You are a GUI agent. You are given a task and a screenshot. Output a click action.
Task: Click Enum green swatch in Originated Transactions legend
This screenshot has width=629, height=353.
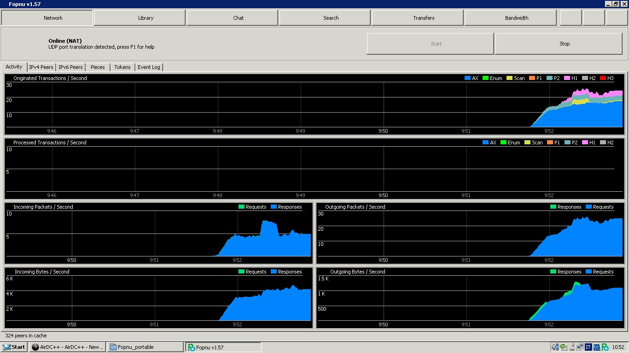485,78
